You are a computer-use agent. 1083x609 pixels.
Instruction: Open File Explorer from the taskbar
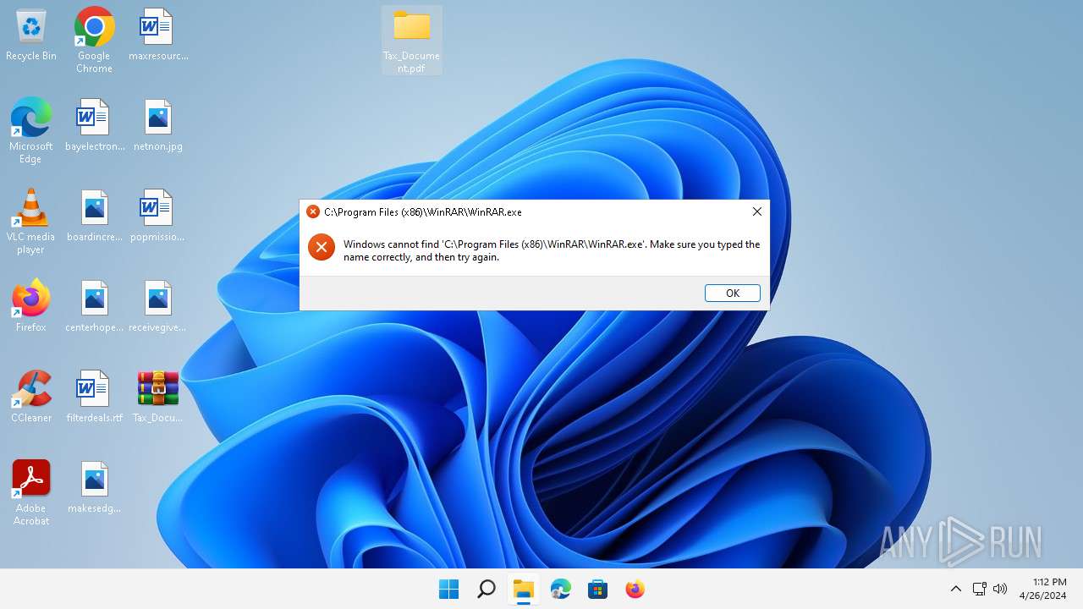click(524, 589)
